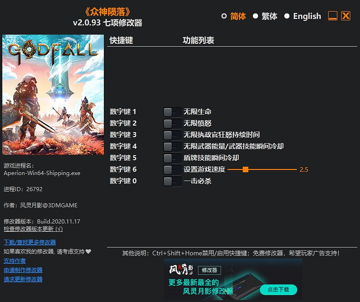
Task: Click 下载/查找更多修改器 link
Action: pos(30,242)
